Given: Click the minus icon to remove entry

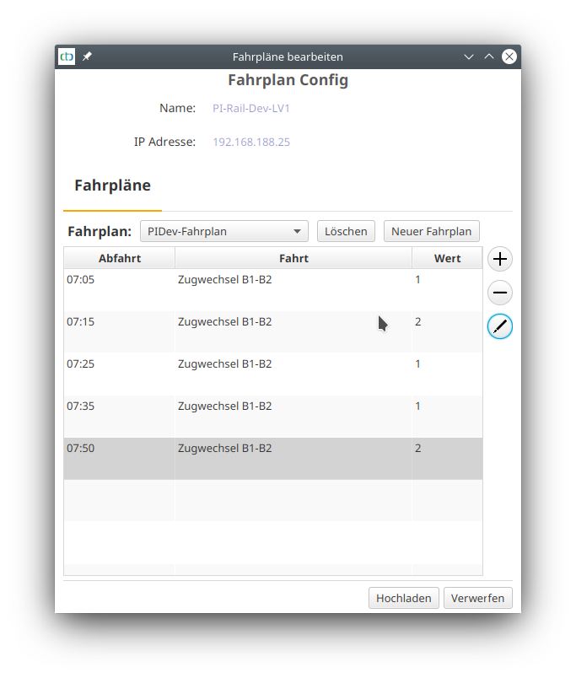Looking at the screenshot, I should (500, 293).
